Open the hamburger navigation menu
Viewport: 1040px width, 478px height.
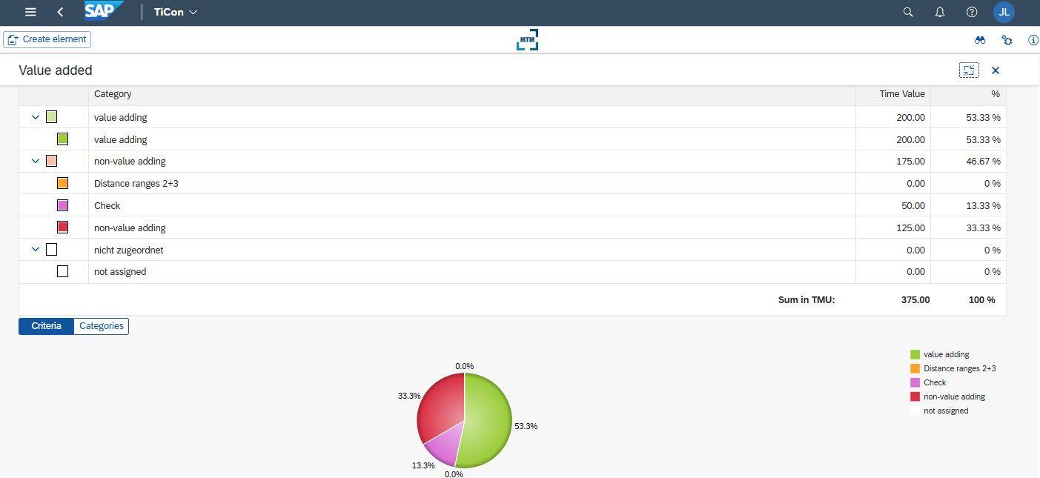(30, 12)
